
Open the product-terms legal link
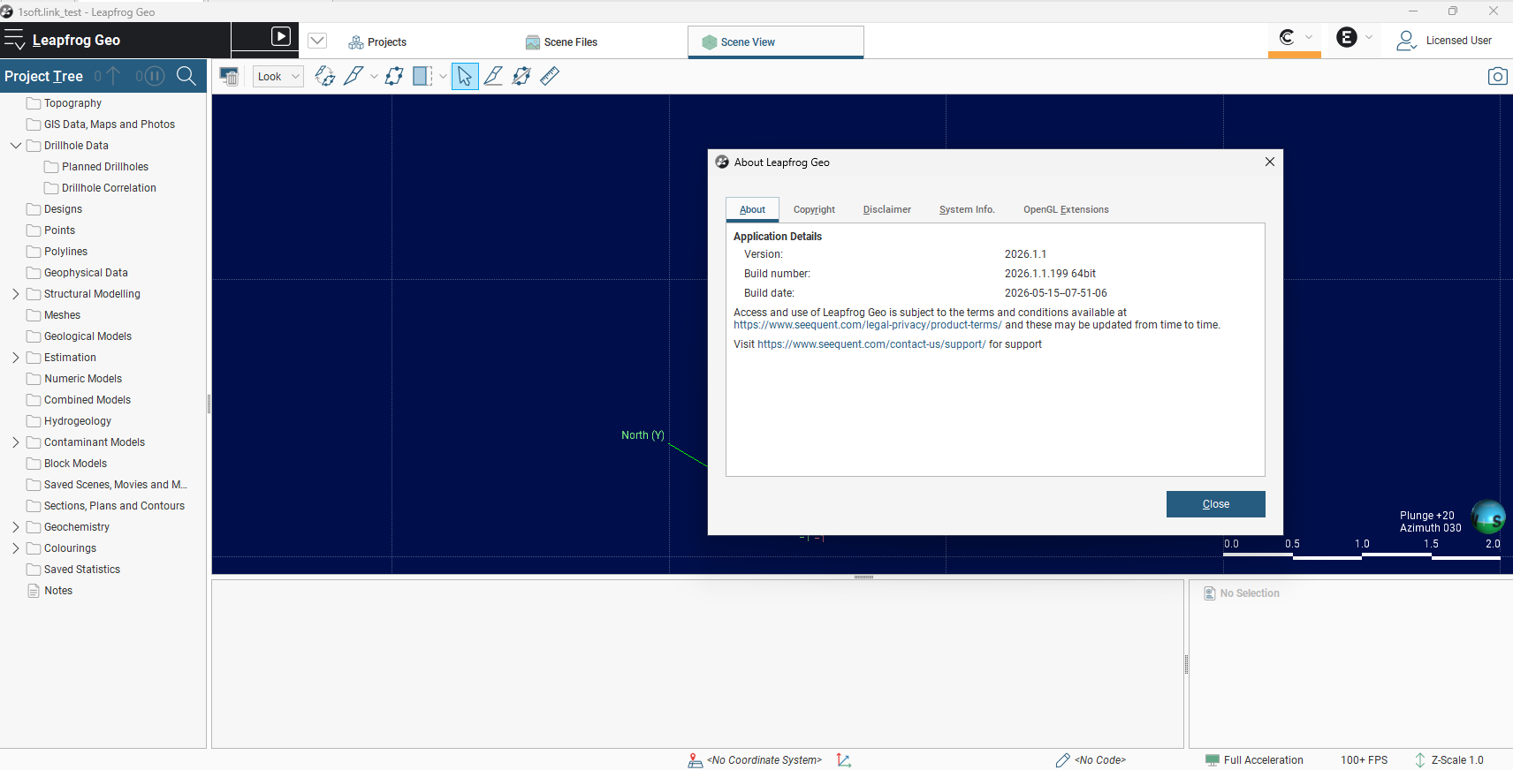868,325
